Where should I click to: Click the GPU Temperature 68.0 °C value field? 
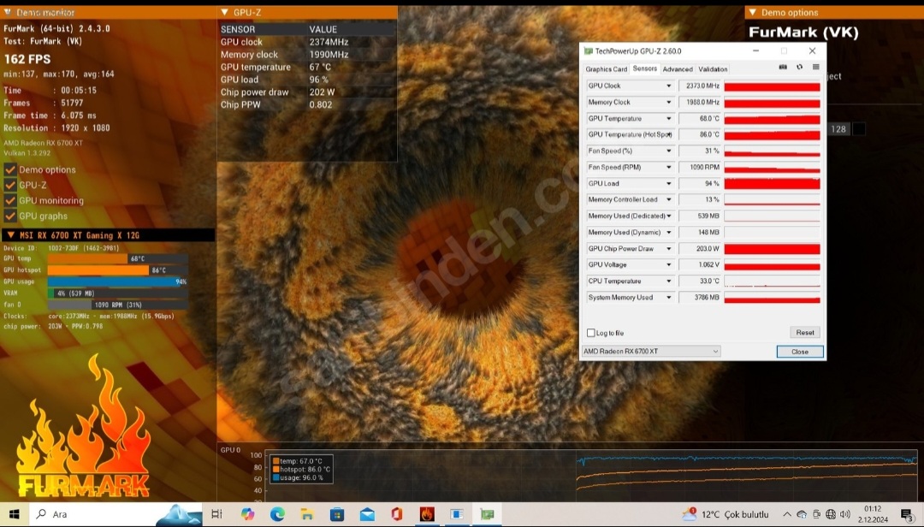pos(700,118)
